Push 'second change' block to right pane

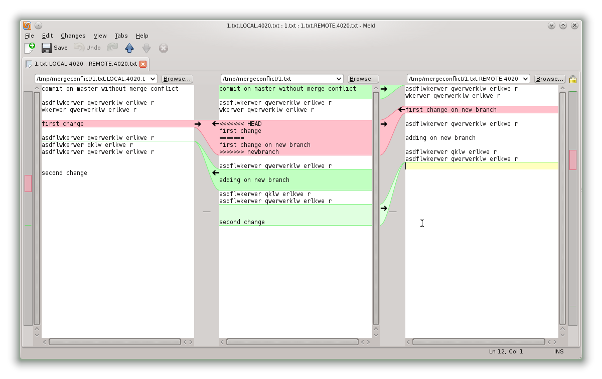[384, 208]
